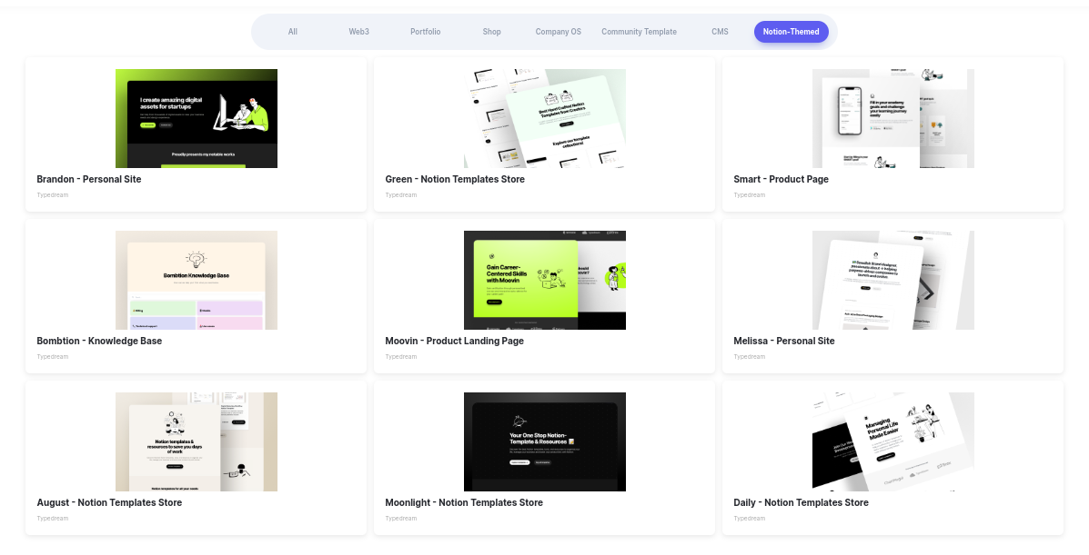
Task: Click the Moovin - Product Landing Page title
Action: 454,342
